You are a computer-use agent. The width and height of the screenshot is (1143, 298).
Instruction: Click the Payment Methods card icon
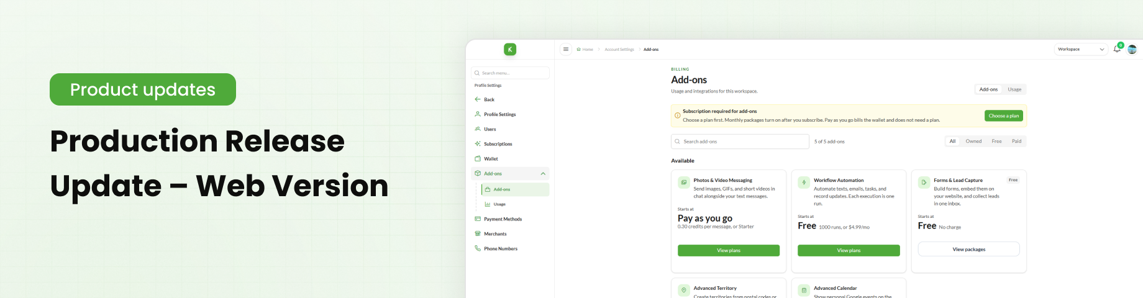coord(478,219)
